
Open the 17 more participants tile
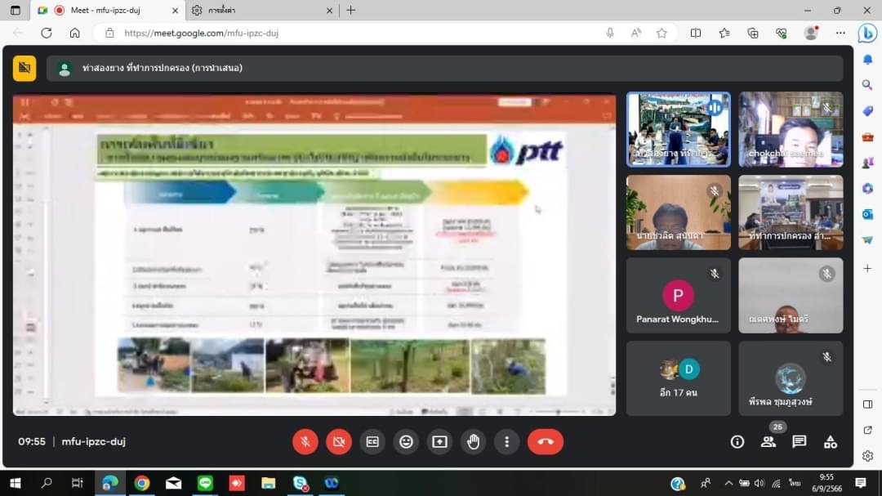[679, 378]
